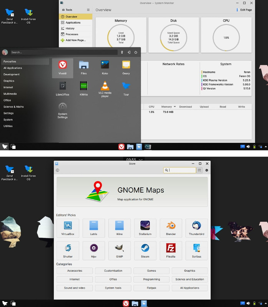The image size is (268, 307).
Task: Click the Edit Page button
Action: [x=245, y=10]
